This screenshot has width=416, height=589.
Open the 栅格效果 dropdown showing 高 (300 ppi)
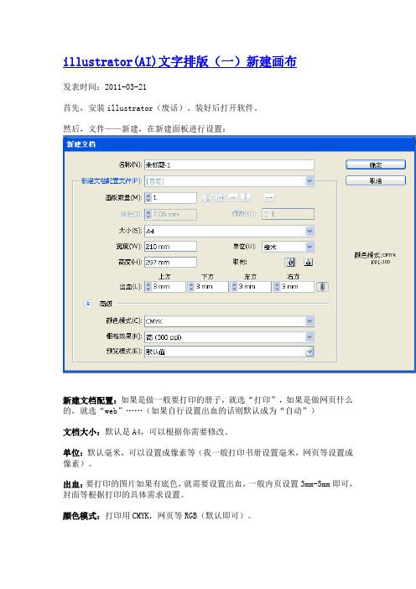tap(230, 337)
